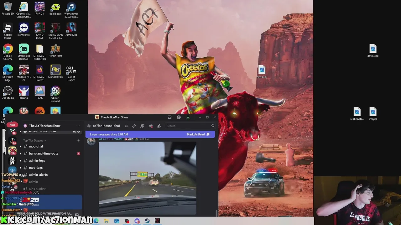Collapse the Top Tier Degens category
The image size is (401, 225).
point(34,140)
